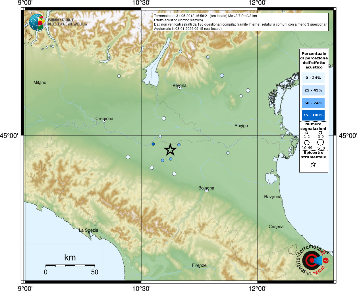Select the 50 - 74% legend swatch
The width and height of the screenshot is (357, 291).
[313, 103]
